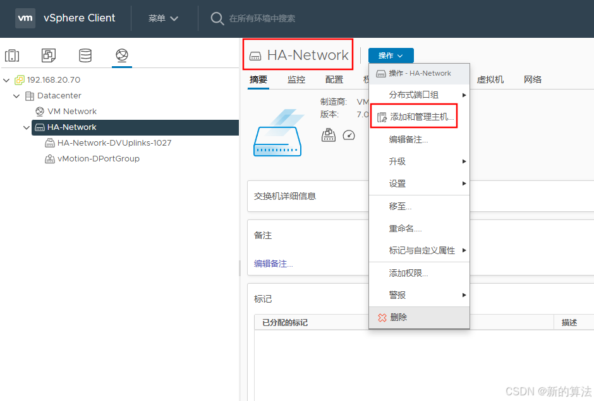Click the Datacenter building icon
Image resolution: width=594 pixels, height=401 pixels.
coord(30,96)
